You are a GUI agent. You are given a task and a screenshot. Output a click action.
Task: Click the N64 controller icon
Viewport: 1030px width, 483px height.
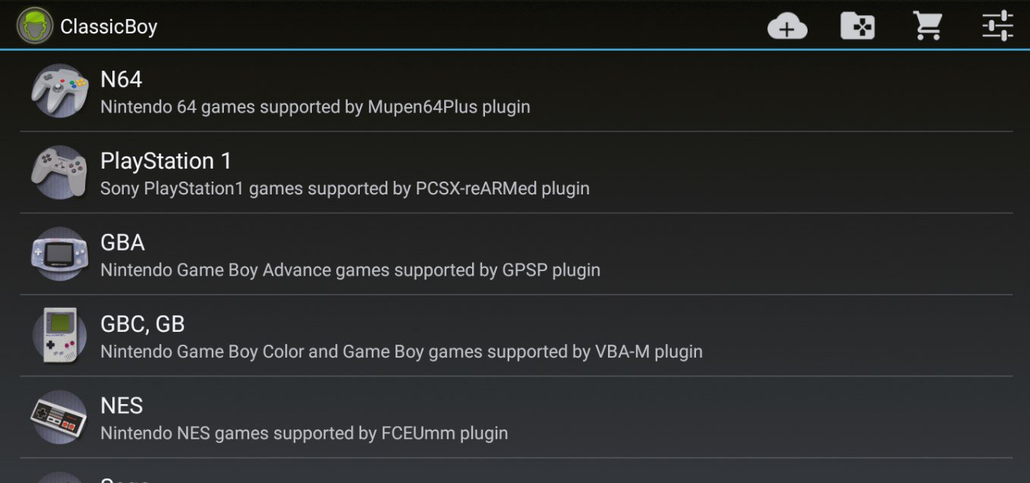click(60, 91)
